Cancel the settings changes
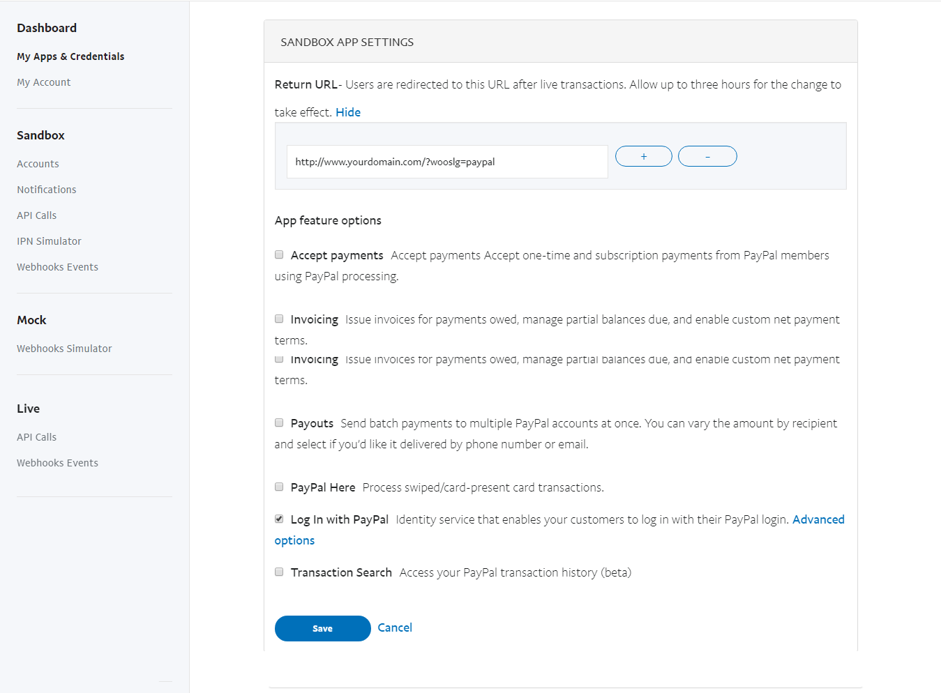941x693 pixels. coord(395,627)
